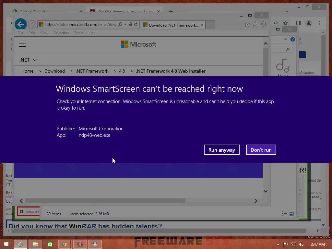Viewport: 332px width, 249px height.
Task: Choose Don't run in SmartScreen dialog
Action: coord(261,150)
